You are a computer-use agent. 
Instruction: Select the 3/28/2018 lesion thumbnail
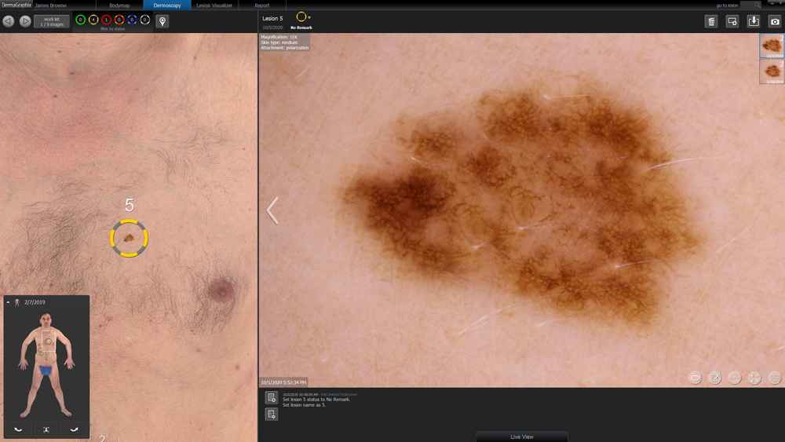[772, 72]
